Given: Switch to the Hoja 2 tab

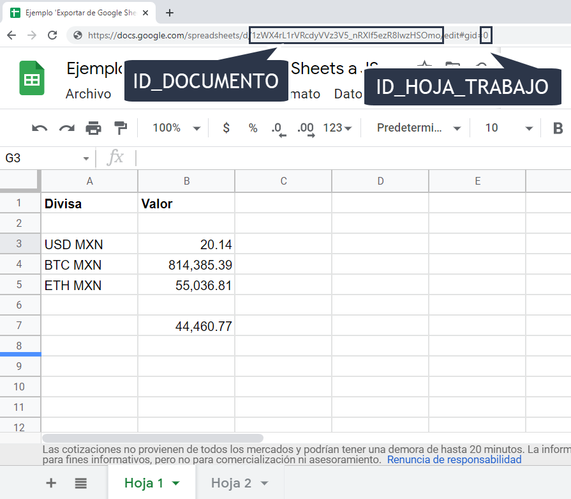Looking at the screenshot, I should coord(231,483).
